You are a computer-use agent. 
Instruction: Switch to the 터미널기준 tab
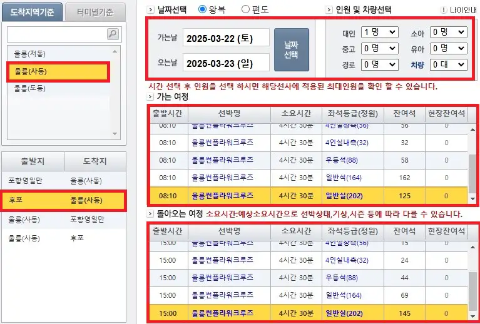click(95, 13)
